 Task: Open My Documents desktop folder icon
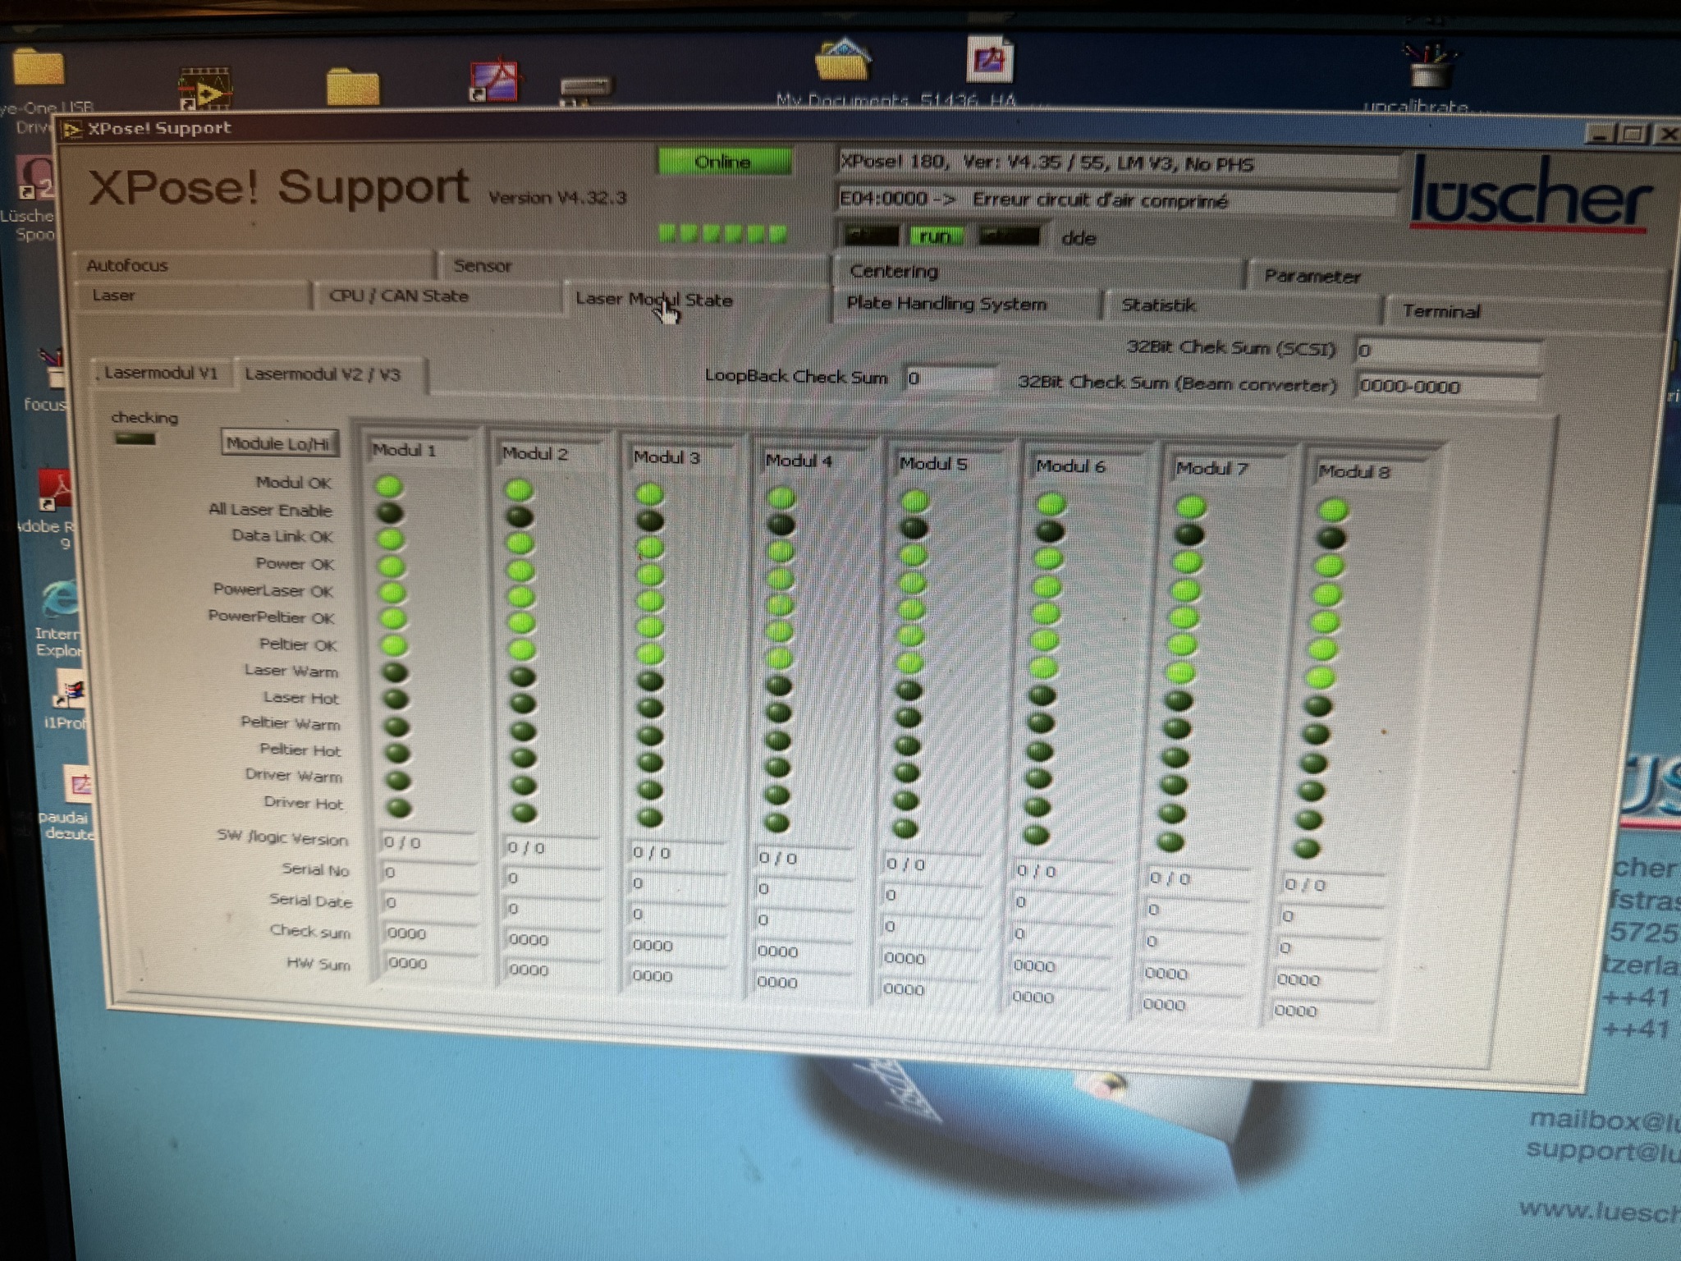point(842,61)
